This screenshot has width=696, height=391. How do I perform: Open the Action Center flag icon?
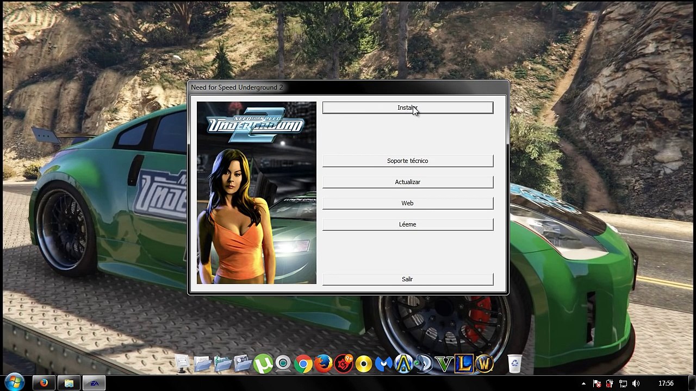click(x=598, y=383)
